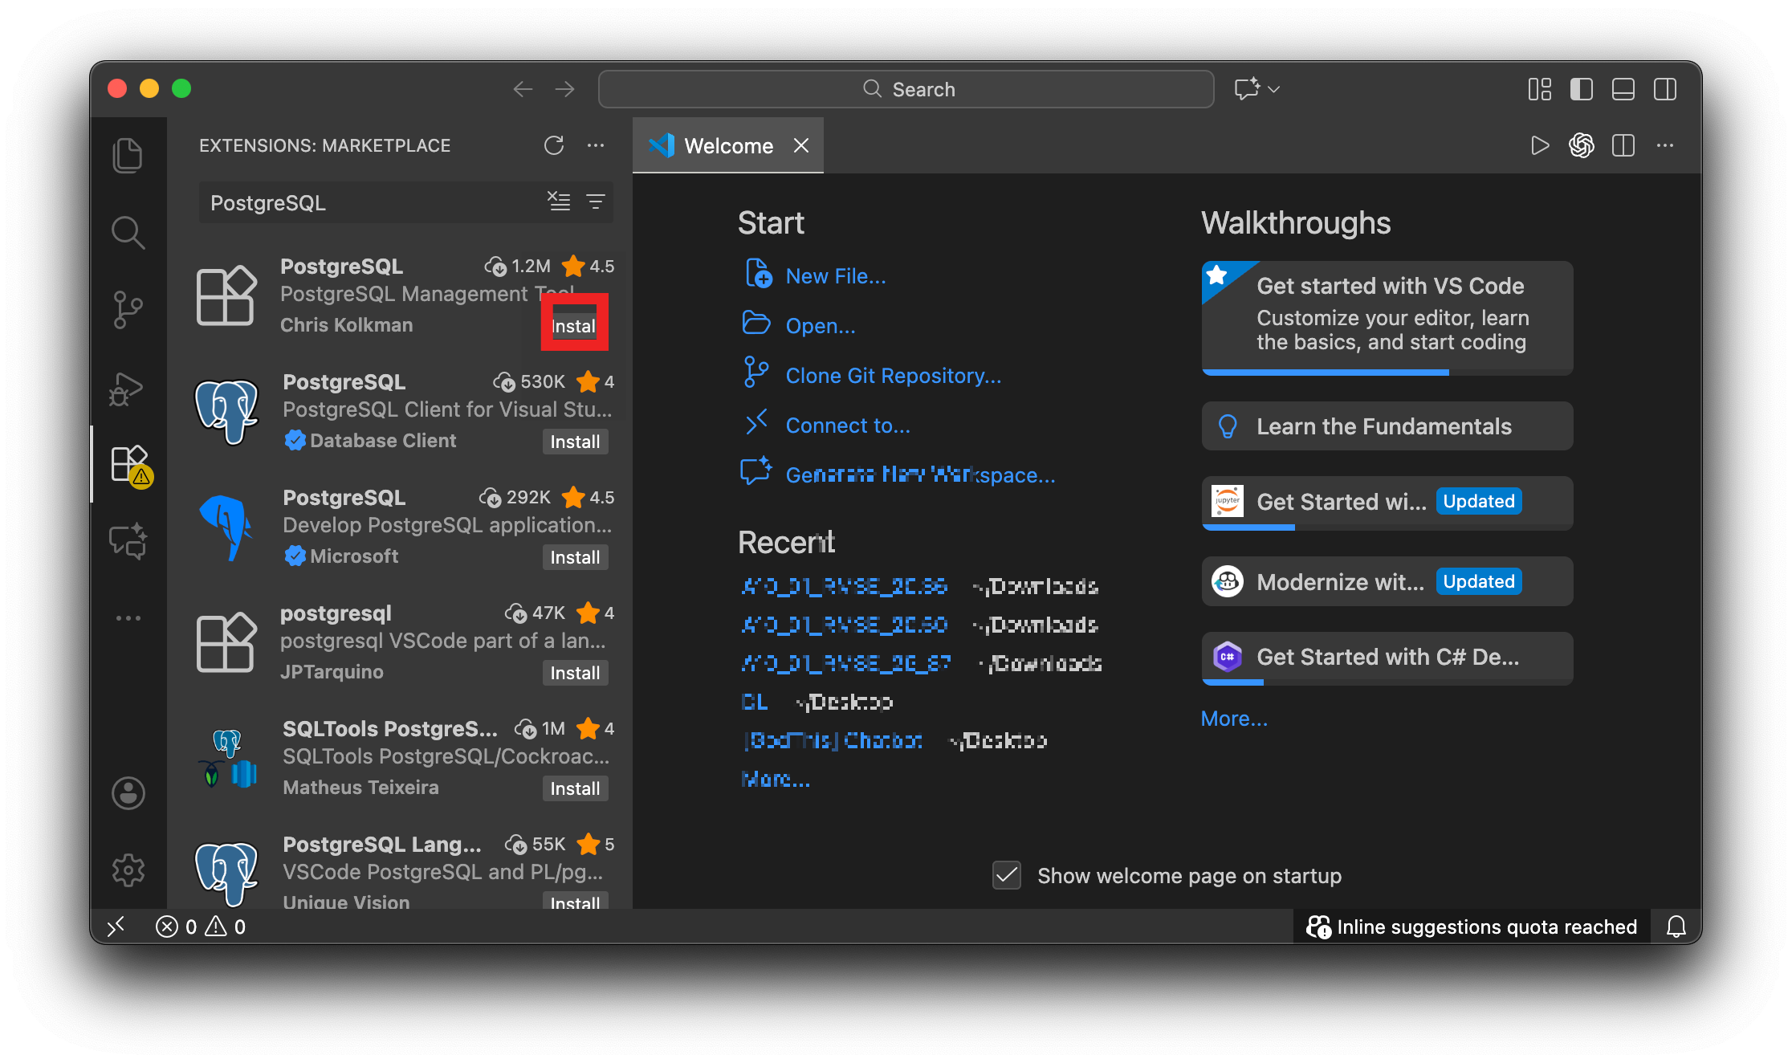
Task: Click the PostgreSQL extension search field
Action: (x=369, y=202)
